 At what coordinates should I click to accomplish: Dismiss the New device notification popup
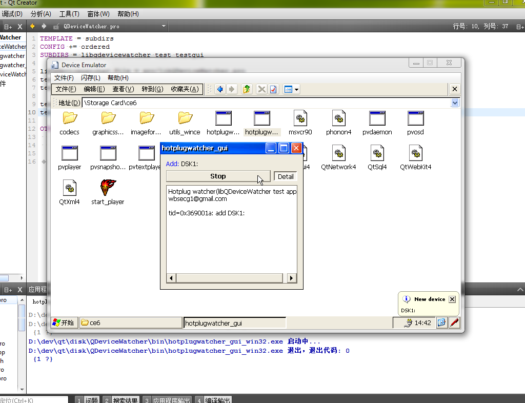[452, 299]
